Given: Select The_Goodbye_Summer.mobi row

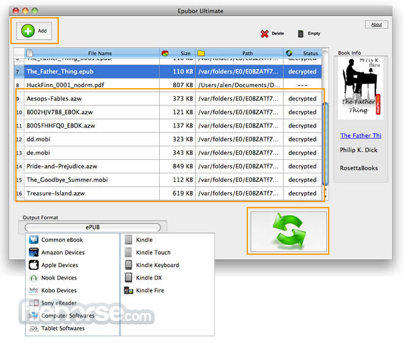Looking at the screenshot, I should (168, 179).
